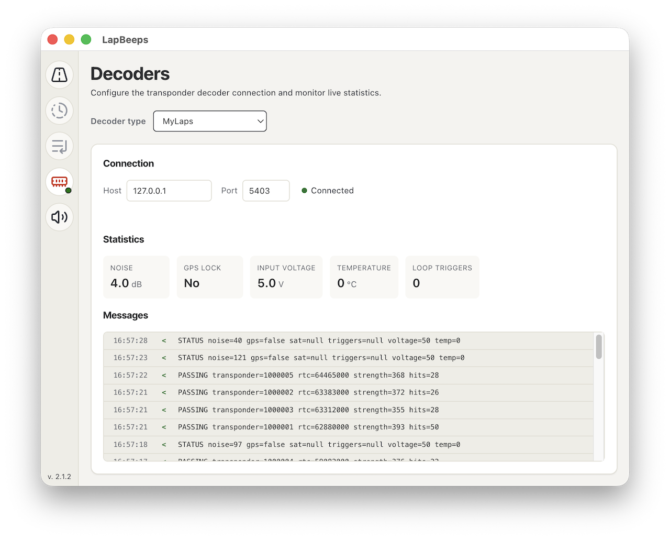Viewport: 670px width, 540px height.
Task: Click the Host field containing 127.0.0.1
Action: pos(169,191)
